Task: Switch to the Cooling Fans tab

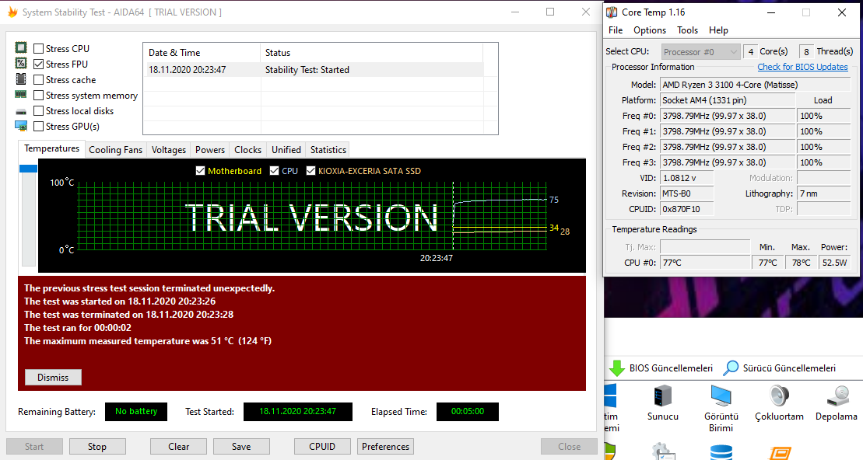Action: click(x=116, y=149)
